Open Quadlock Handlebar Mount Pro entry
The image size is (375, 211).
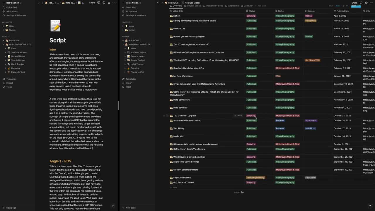[188, 68]
